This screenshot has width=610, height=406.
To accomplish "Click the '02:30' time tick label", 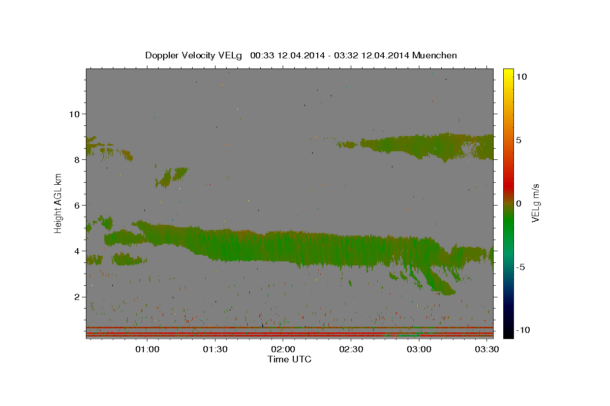I will (351, 350).
